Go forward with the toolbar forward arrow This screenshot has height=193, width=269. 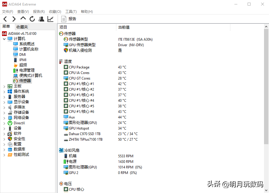point(14,19)
